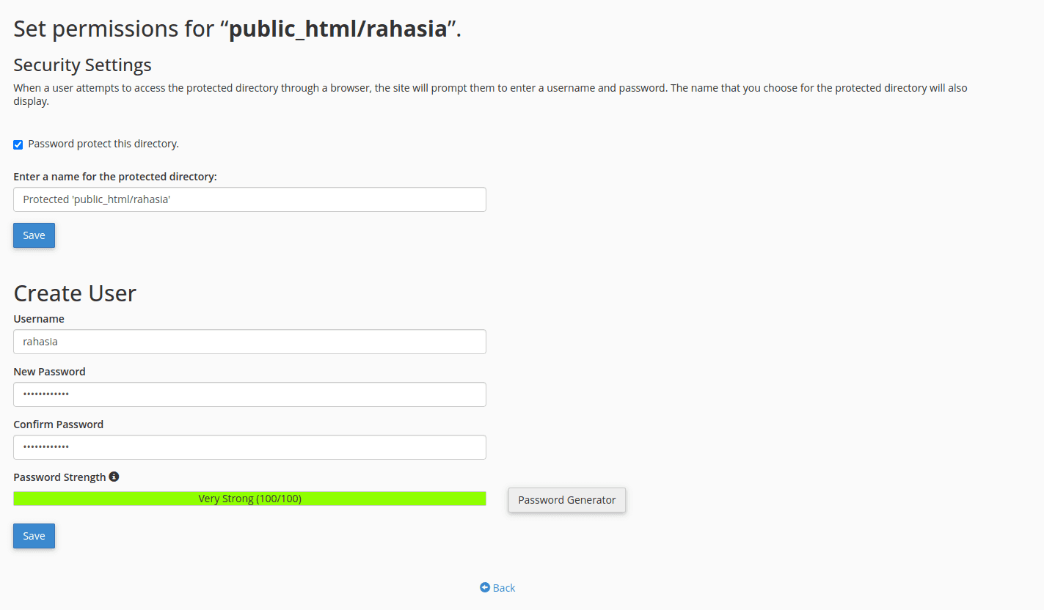1044x610 pixels.
Task: Click the green Very Strong strength bar
Action: [249, 499]
